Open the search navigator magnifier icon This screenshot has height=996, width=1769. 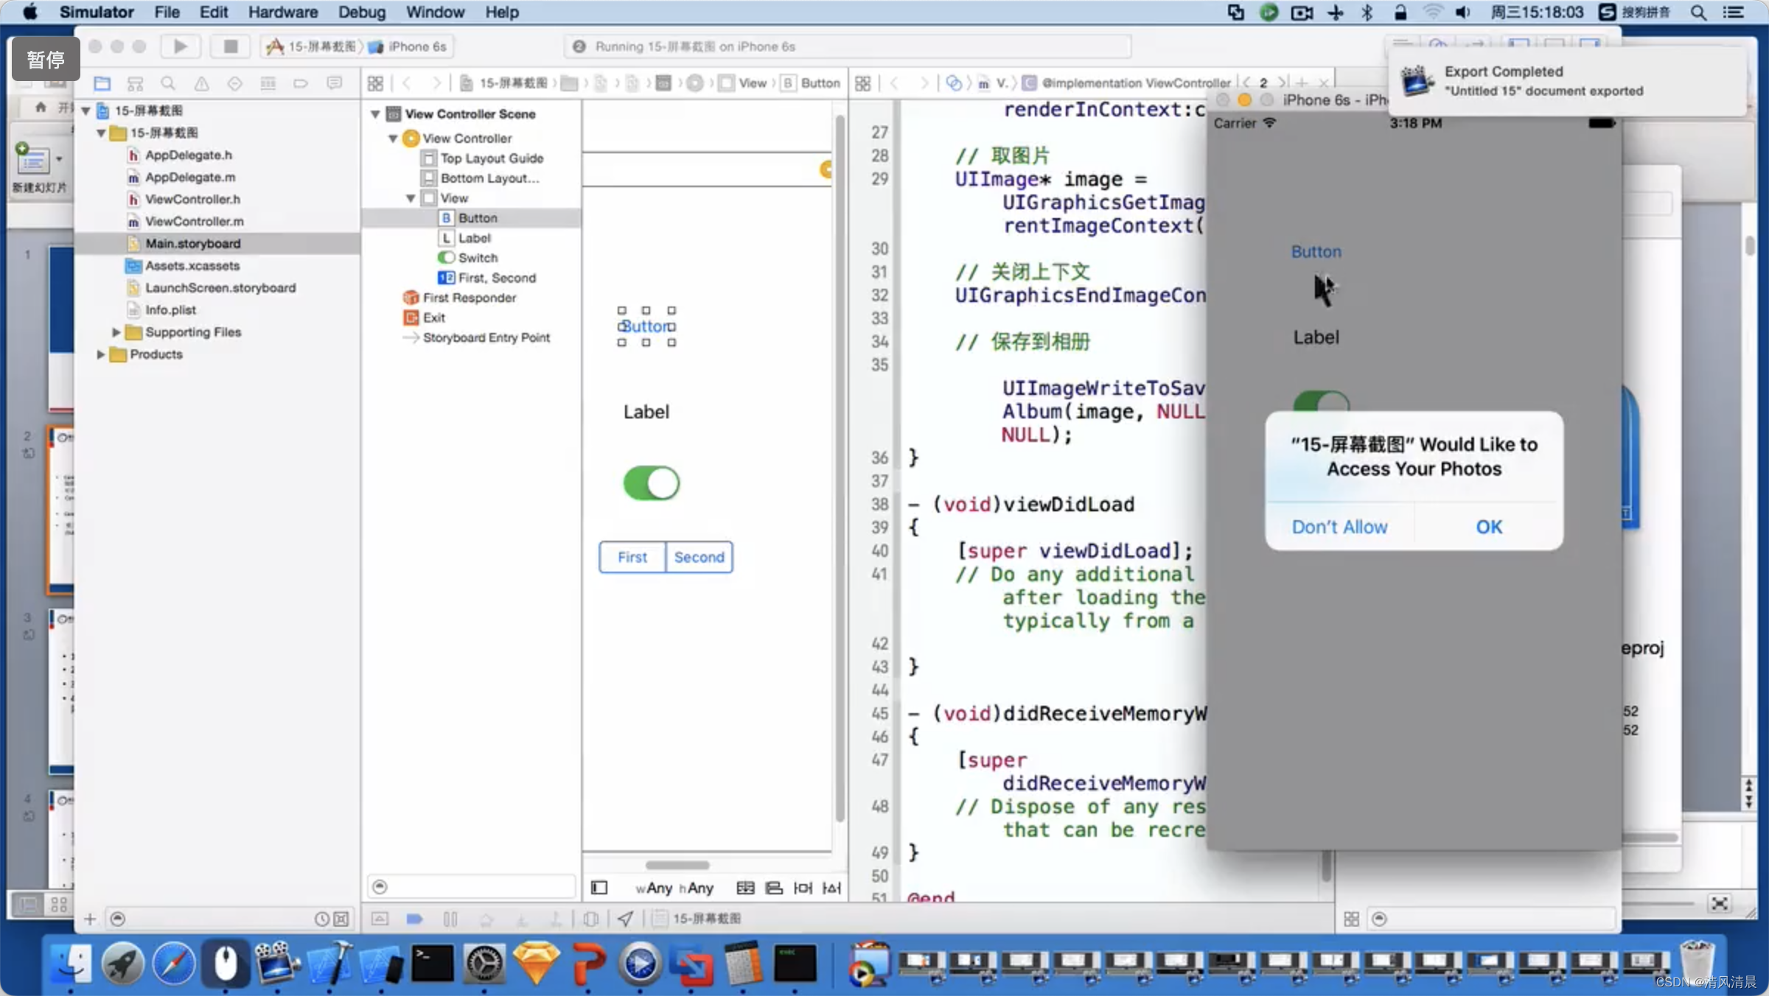click(x=168, y=83)
